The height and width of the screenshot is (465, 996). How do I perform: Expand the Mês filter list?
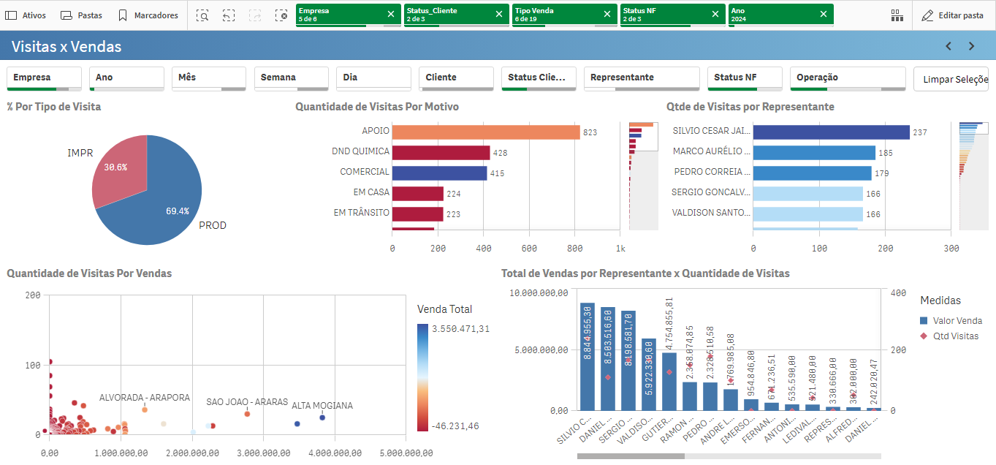pyautogui.click(x=209, y=79)
